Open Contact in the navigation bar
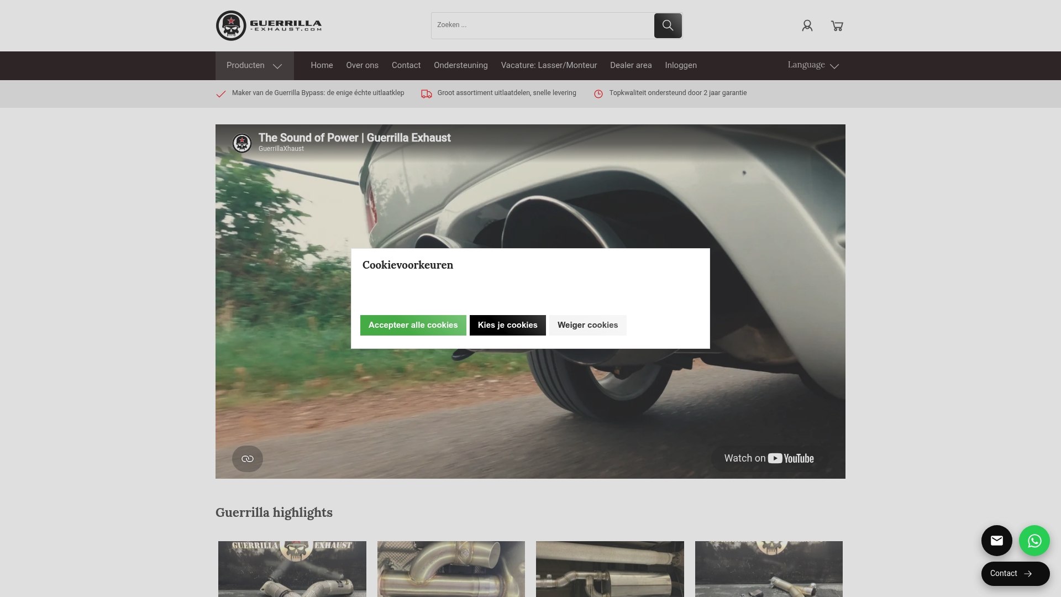1061x597 pixels. coord(406,65)
